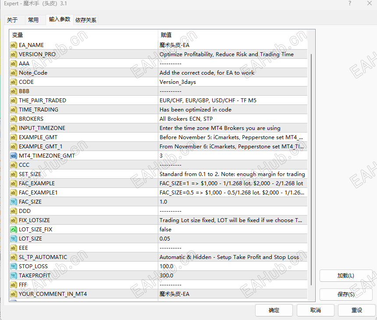
Task: Click the integer icon beside MT4_TIMEZONE_GMT
Action: point(14,156)
